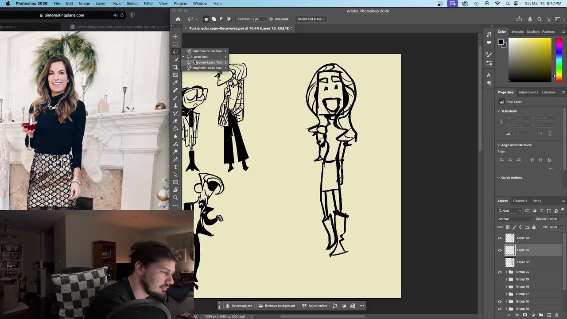
Task: Open the Brush Settings panel icon
Action: (489, 55)
